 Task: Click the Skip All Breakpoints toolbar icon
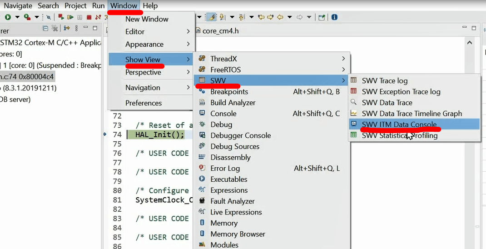(x=48, y=17)
